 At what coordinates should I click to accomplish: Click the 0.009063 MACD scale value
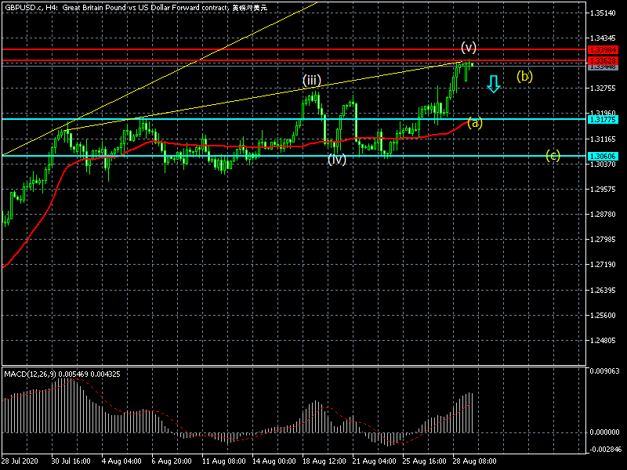click(604, 371)
